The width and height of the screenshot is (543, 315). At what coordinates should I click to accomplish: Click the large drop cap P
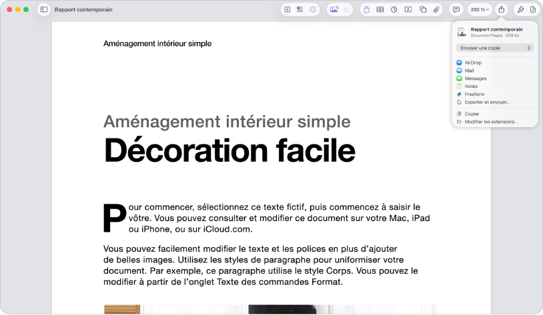pyautogui.click(x=115, y=218)
